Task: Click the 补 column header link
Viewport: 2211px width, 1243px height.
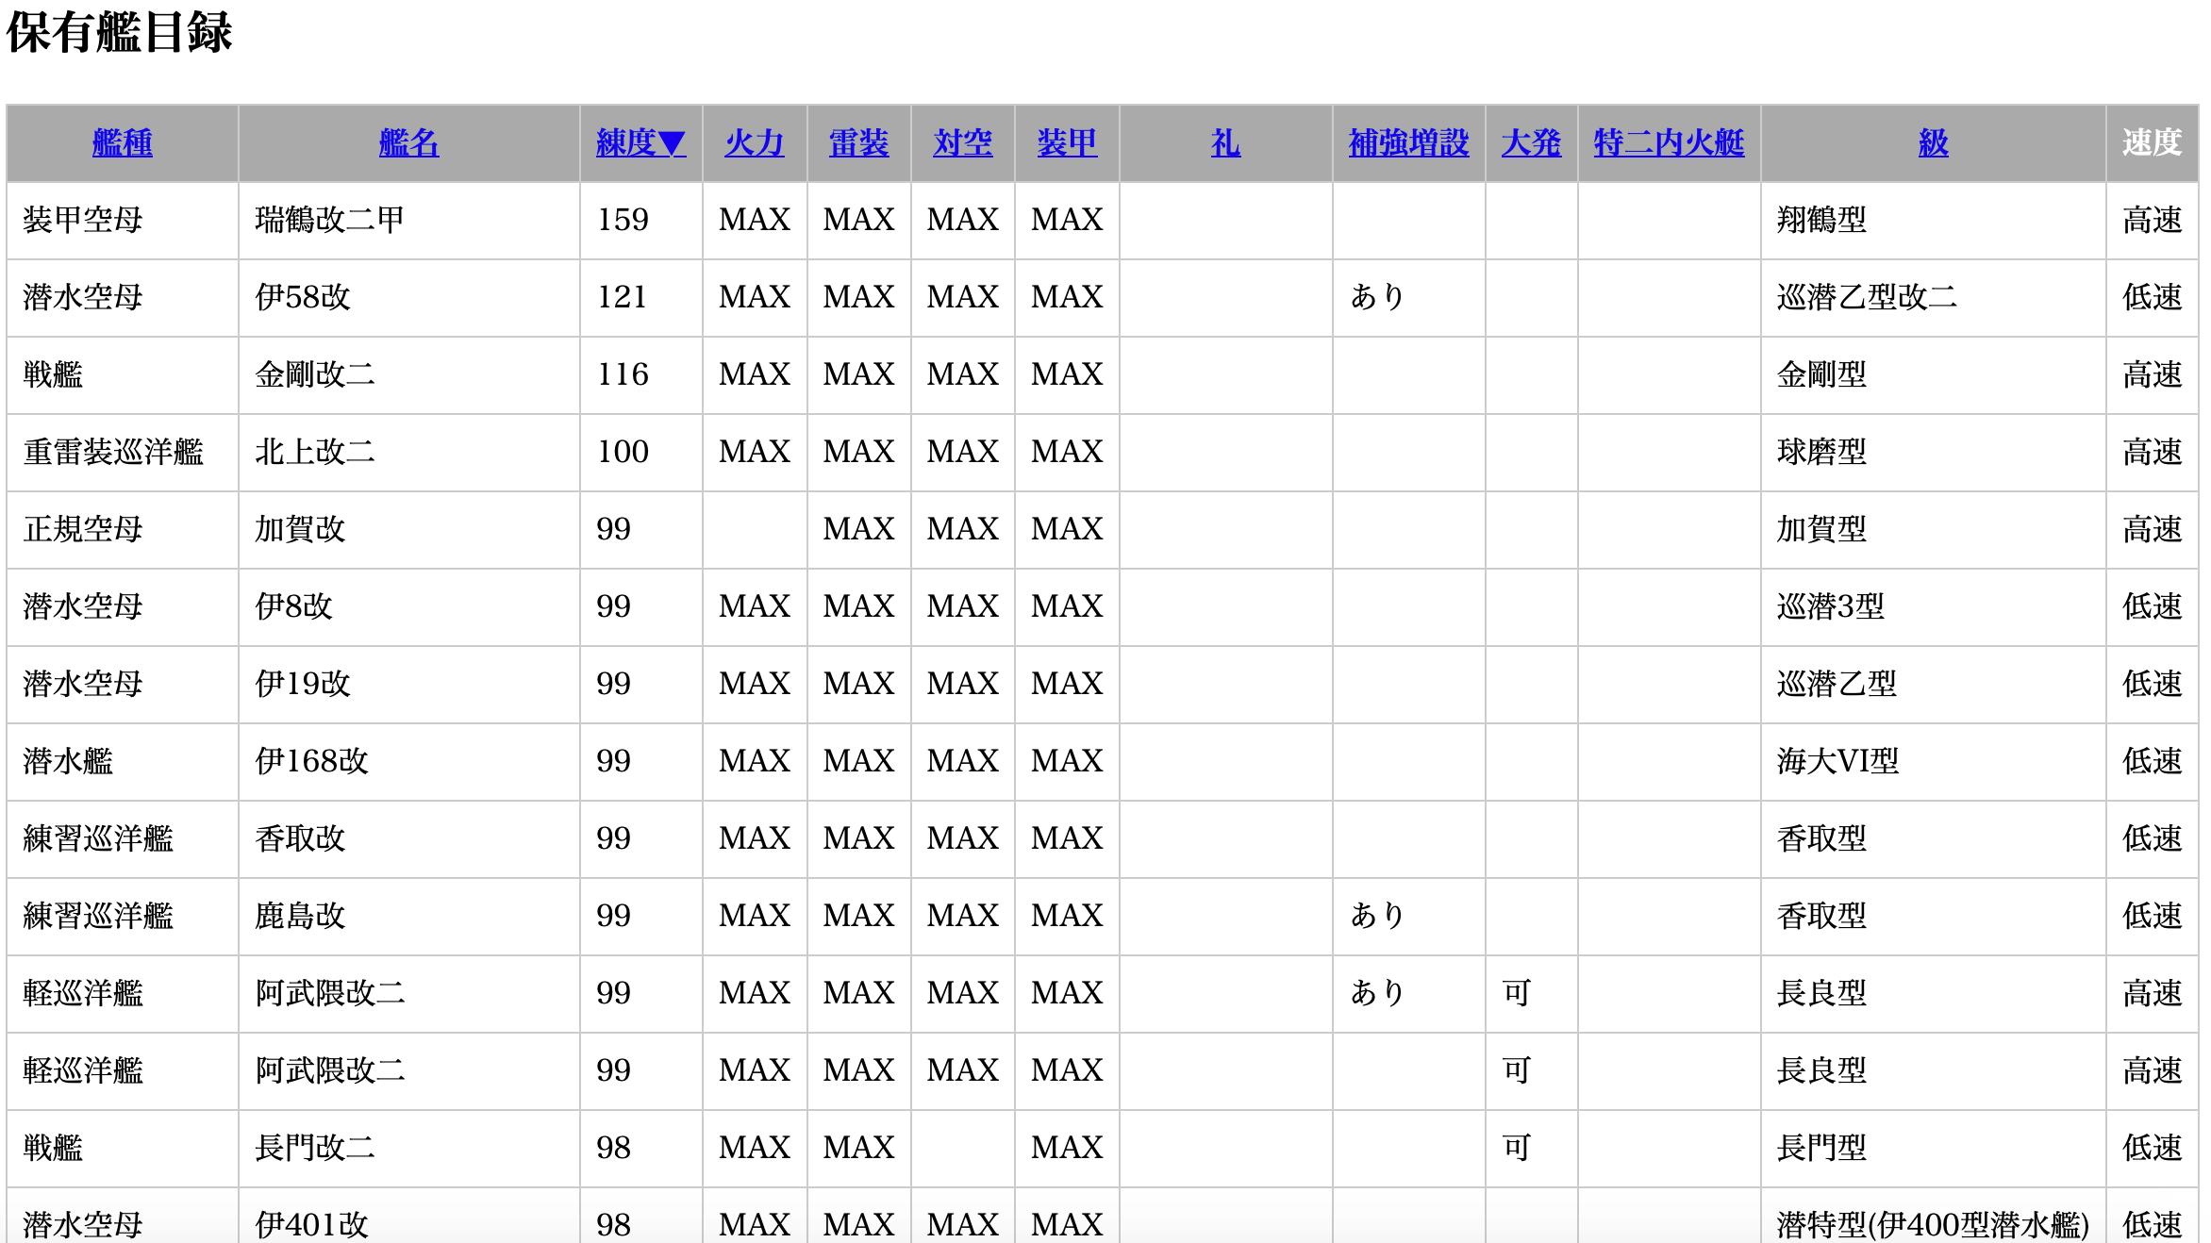Action: tap(1225, 143)
